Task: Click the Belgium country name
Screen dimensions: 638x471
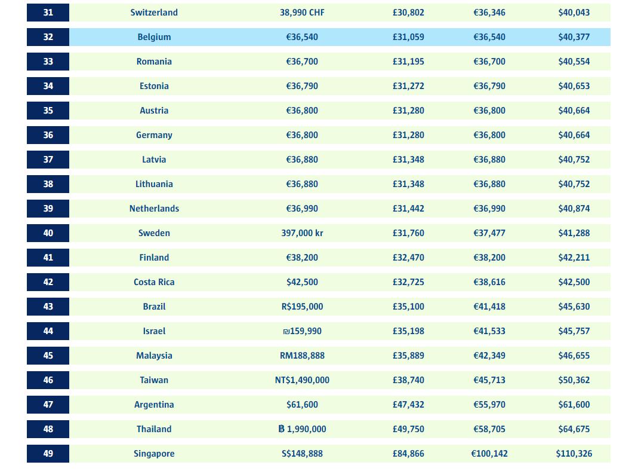Action: [154, 37]
